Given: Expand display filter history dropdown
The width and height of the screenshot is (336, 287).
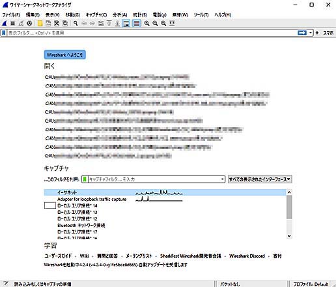Looking at the screenshot, I should tap(311, 33).
